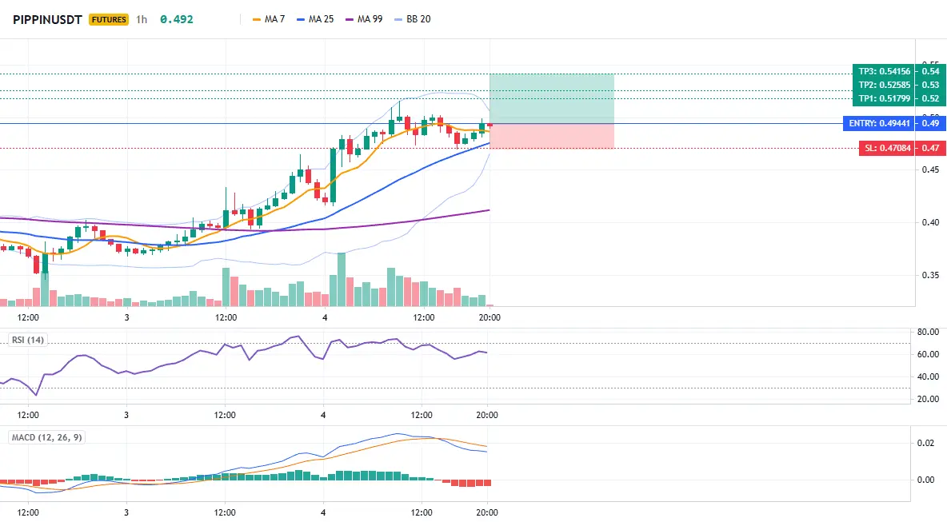Click the 40.00 RSI axis value
This screenshot has height=522, width=947.
point(928,377)
